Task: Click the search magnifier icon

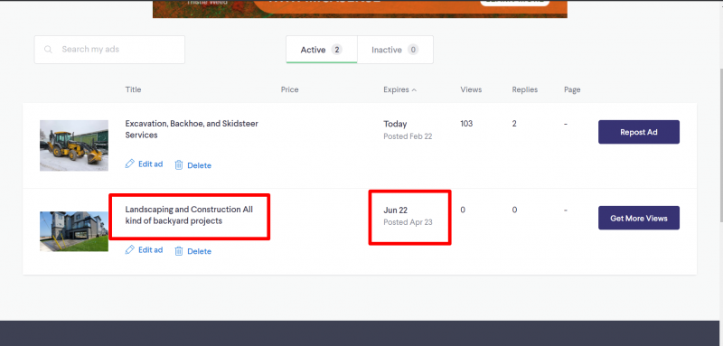Action: [x=48, y=50]
